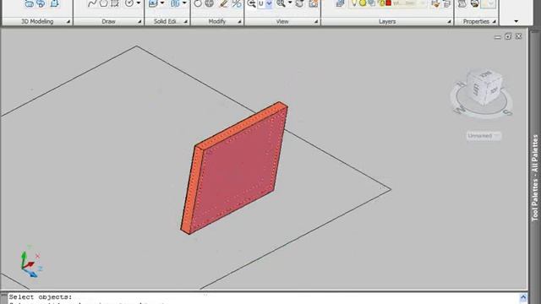
Task: Click the Properties panel title
Action: (476, 21)
